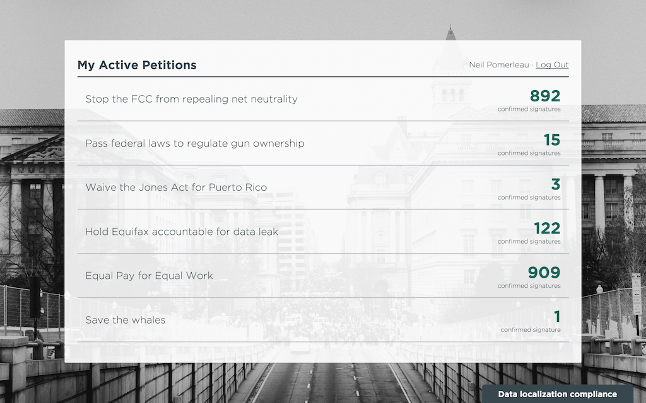The image size is (646, 403).
Task: Click confirmed signature label under Save the whales count
Action: (x=531, y=330)
